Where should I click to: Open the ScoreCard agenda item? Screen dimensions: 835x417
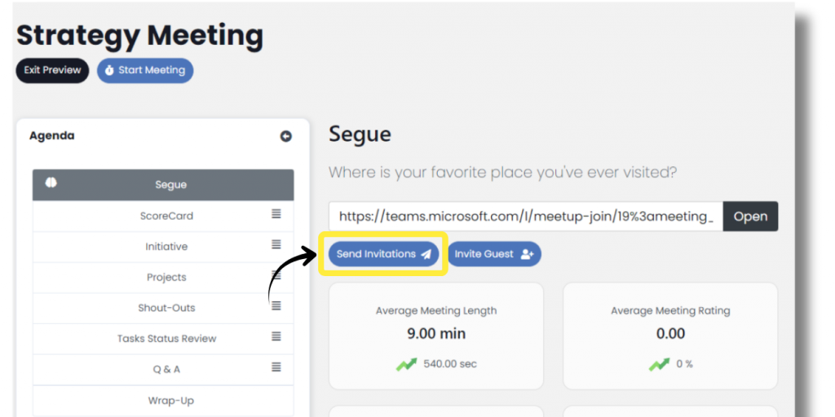tap(166, 216)
